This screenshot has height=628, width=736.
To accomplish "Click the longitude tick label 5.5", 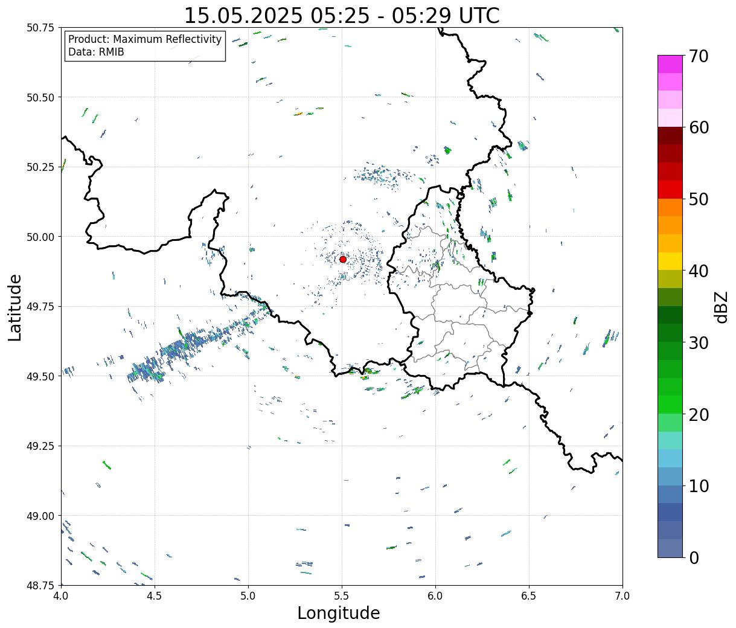I will pos(342,596).
